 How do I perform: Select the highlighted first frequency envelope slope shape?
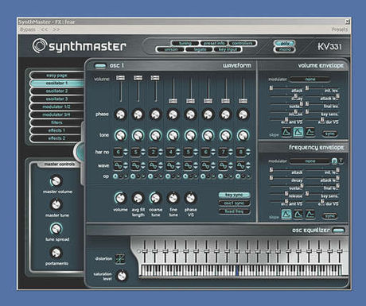286,214
